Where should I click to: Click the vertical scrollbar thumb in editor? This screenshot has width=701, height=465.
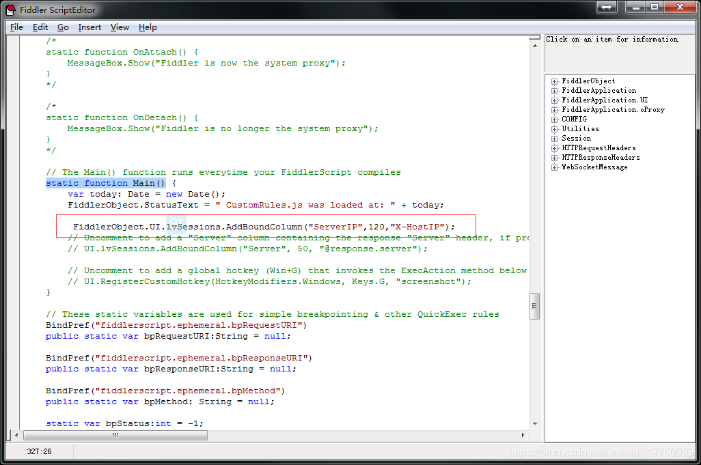pyautogui.click(x=535, y=306)
